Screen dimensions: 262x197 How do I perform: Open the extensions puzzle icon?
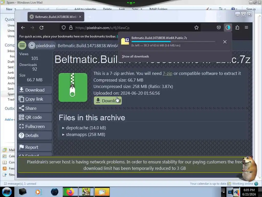(x=237, y=27)
